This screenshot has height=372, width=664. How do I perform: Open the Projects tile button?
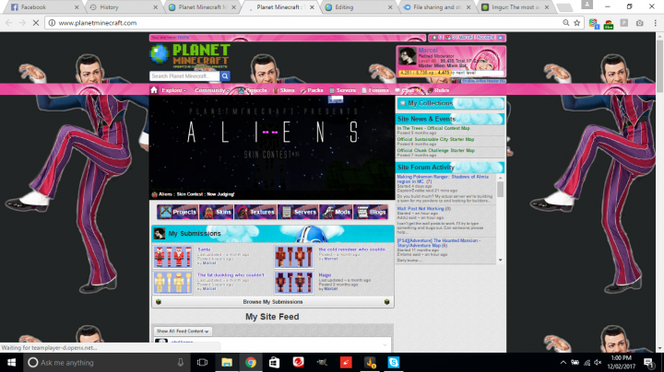tap(177, 212)
